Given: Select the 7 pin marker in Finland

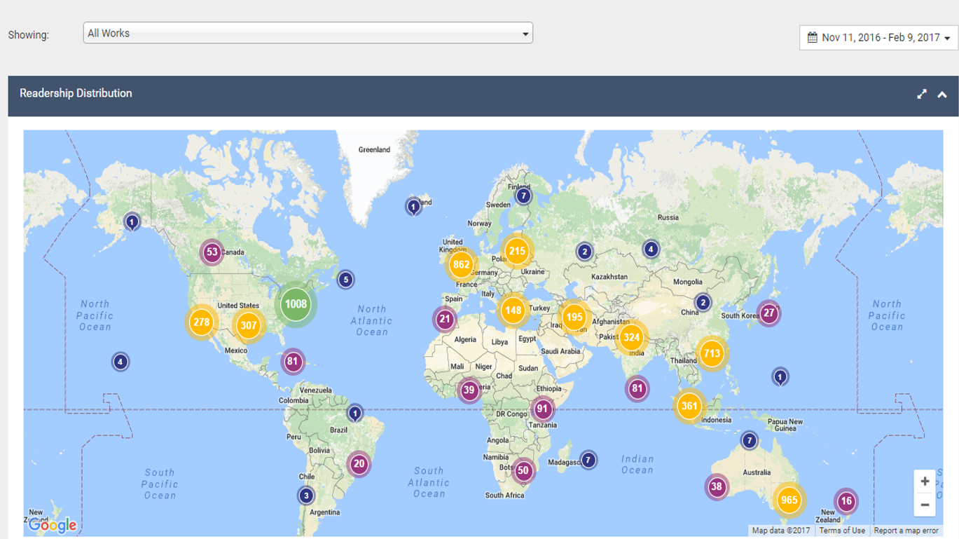Looking at the screenshot, I should tap(523, 196).
